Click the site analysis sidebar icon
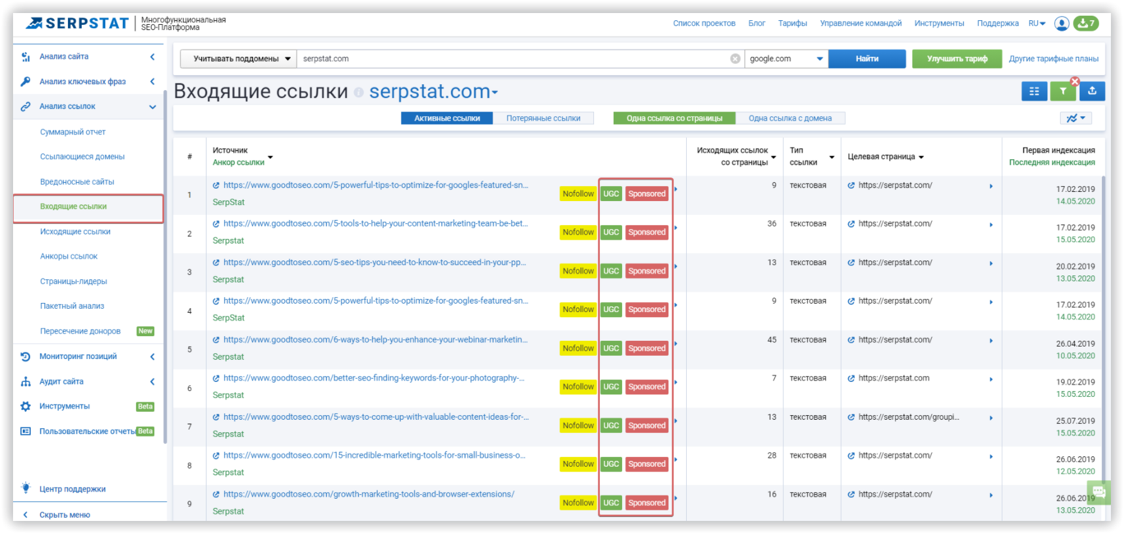 25,57
